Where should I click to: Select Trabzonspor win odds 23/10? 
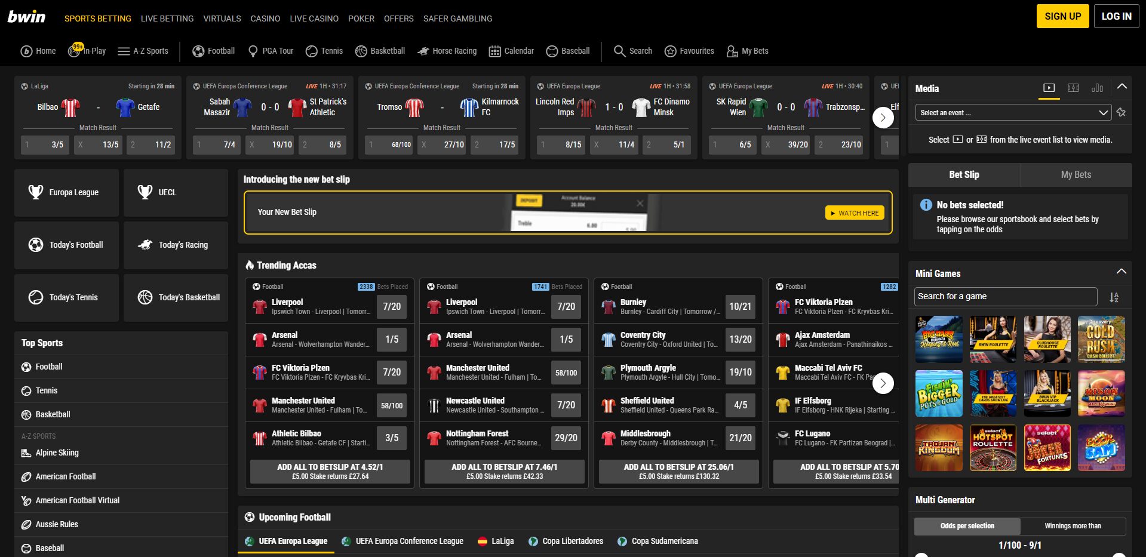(x=839, y=144)
